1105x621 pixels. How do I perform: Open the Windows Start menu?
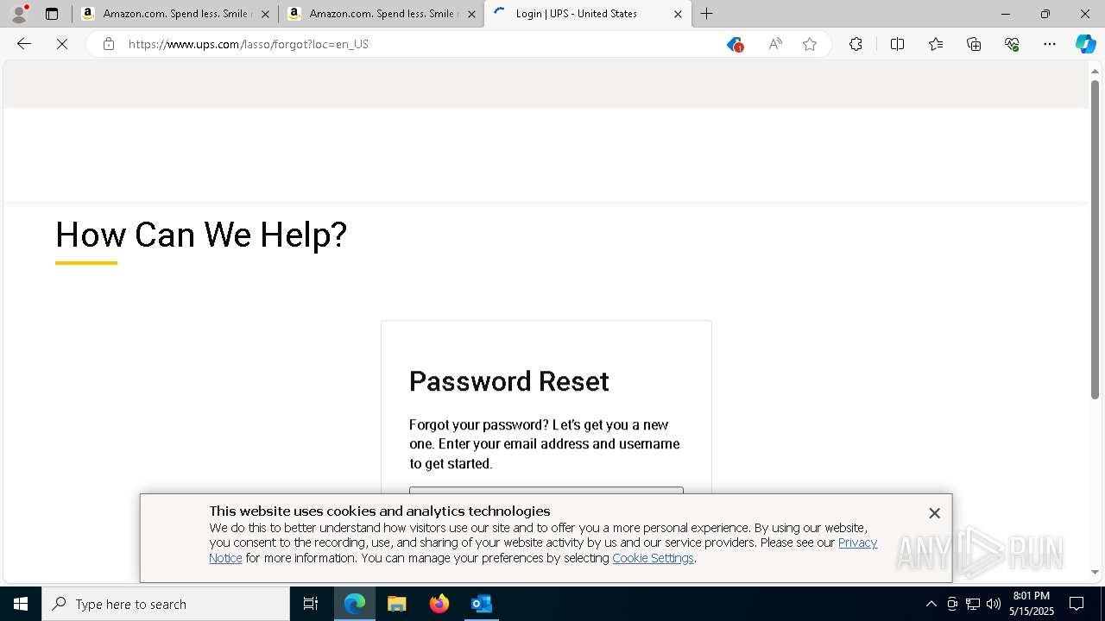(21, 604)
